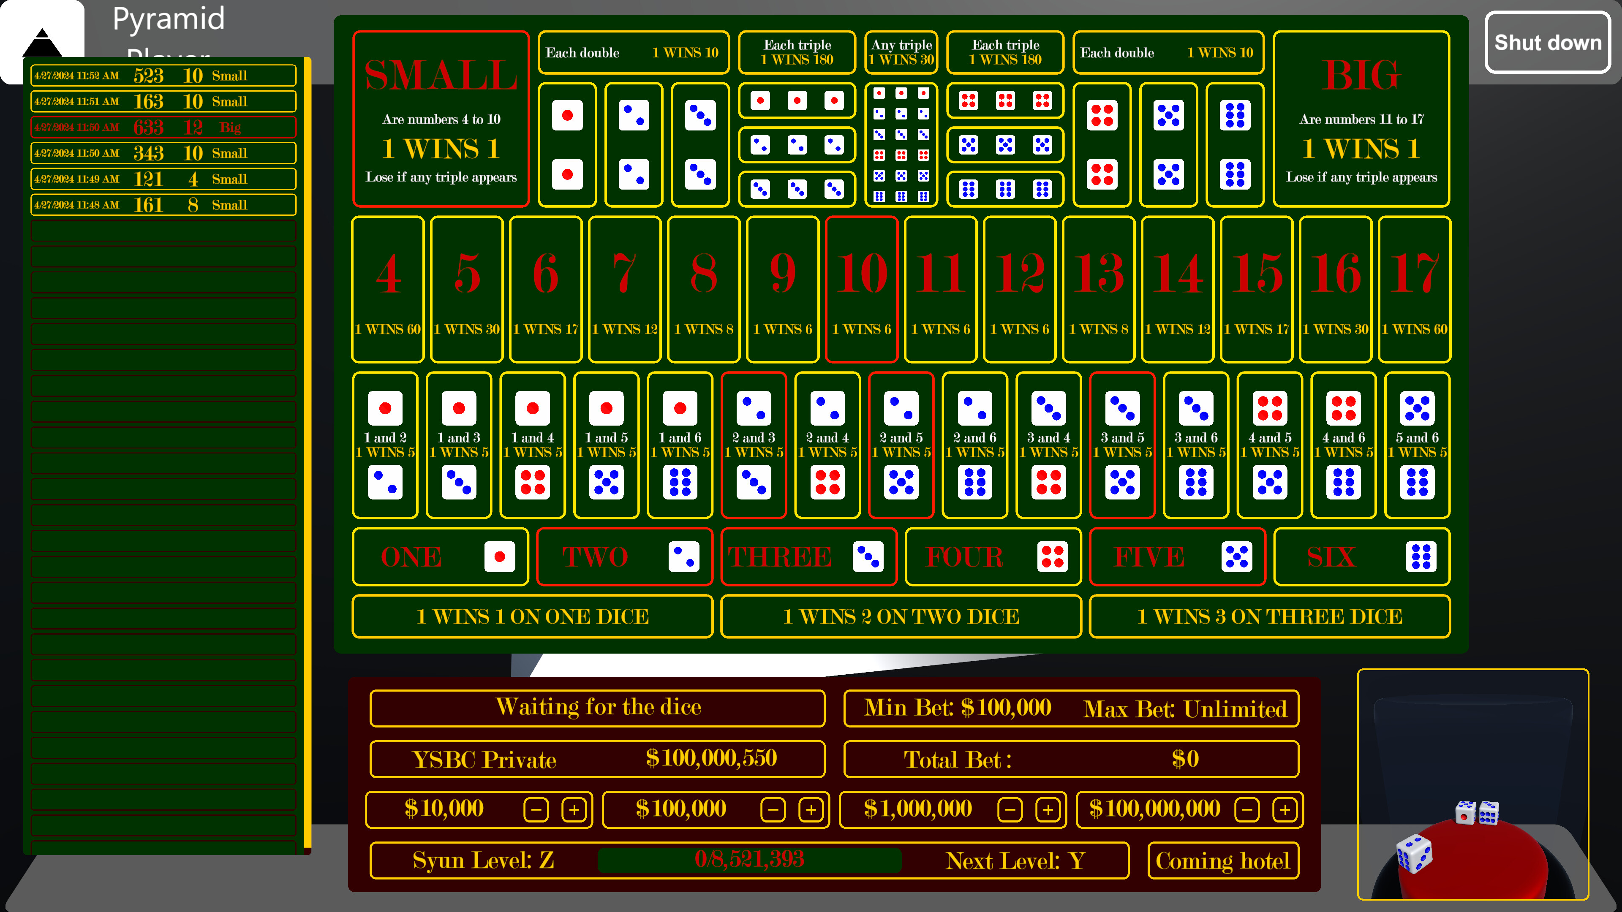The height and width of the screenshot is (912, 1622).
Task: Select the triple ones bet
Action: (x=797, y=100)
